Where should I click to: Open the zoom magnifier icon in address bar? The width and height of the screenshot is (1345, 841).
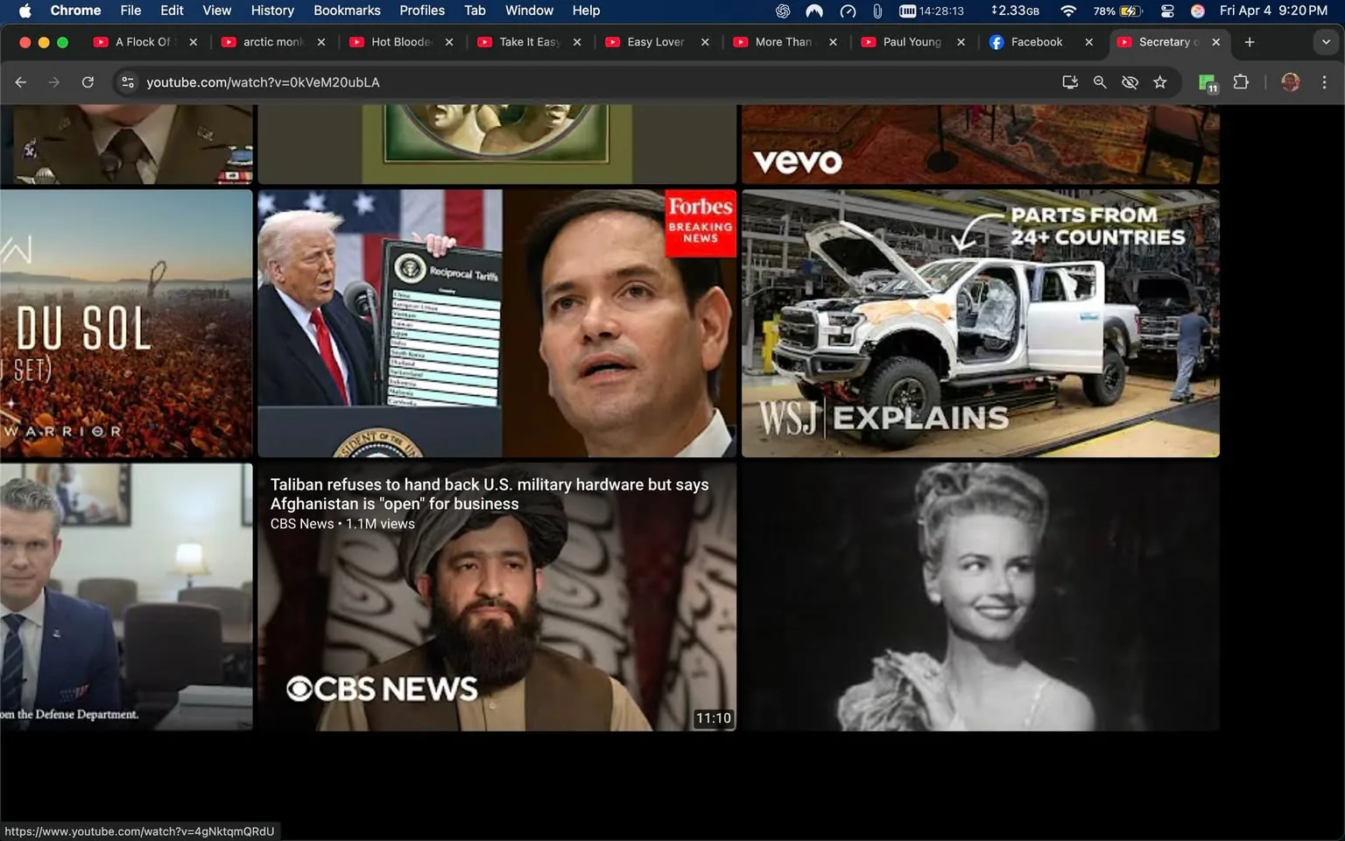1099,81
